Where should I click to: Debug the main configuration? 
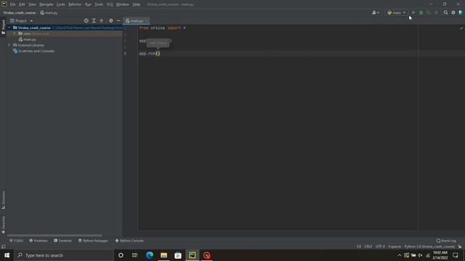pyautogui.click(x=421, y=13)
